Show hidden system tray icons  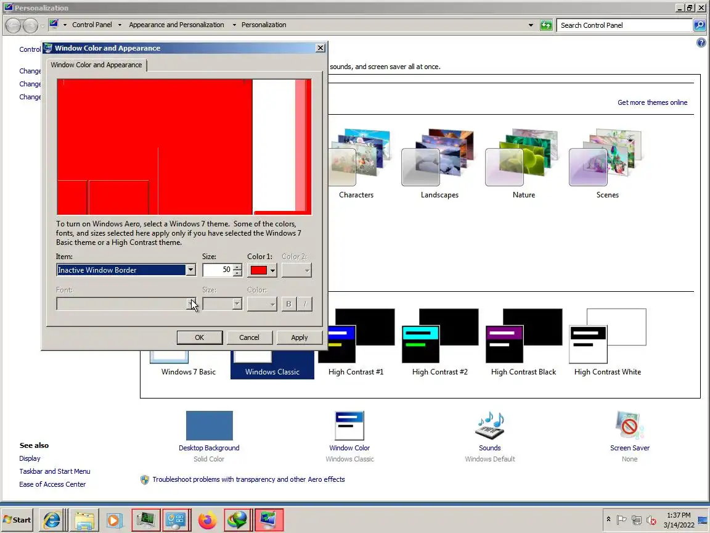[608, 519]
